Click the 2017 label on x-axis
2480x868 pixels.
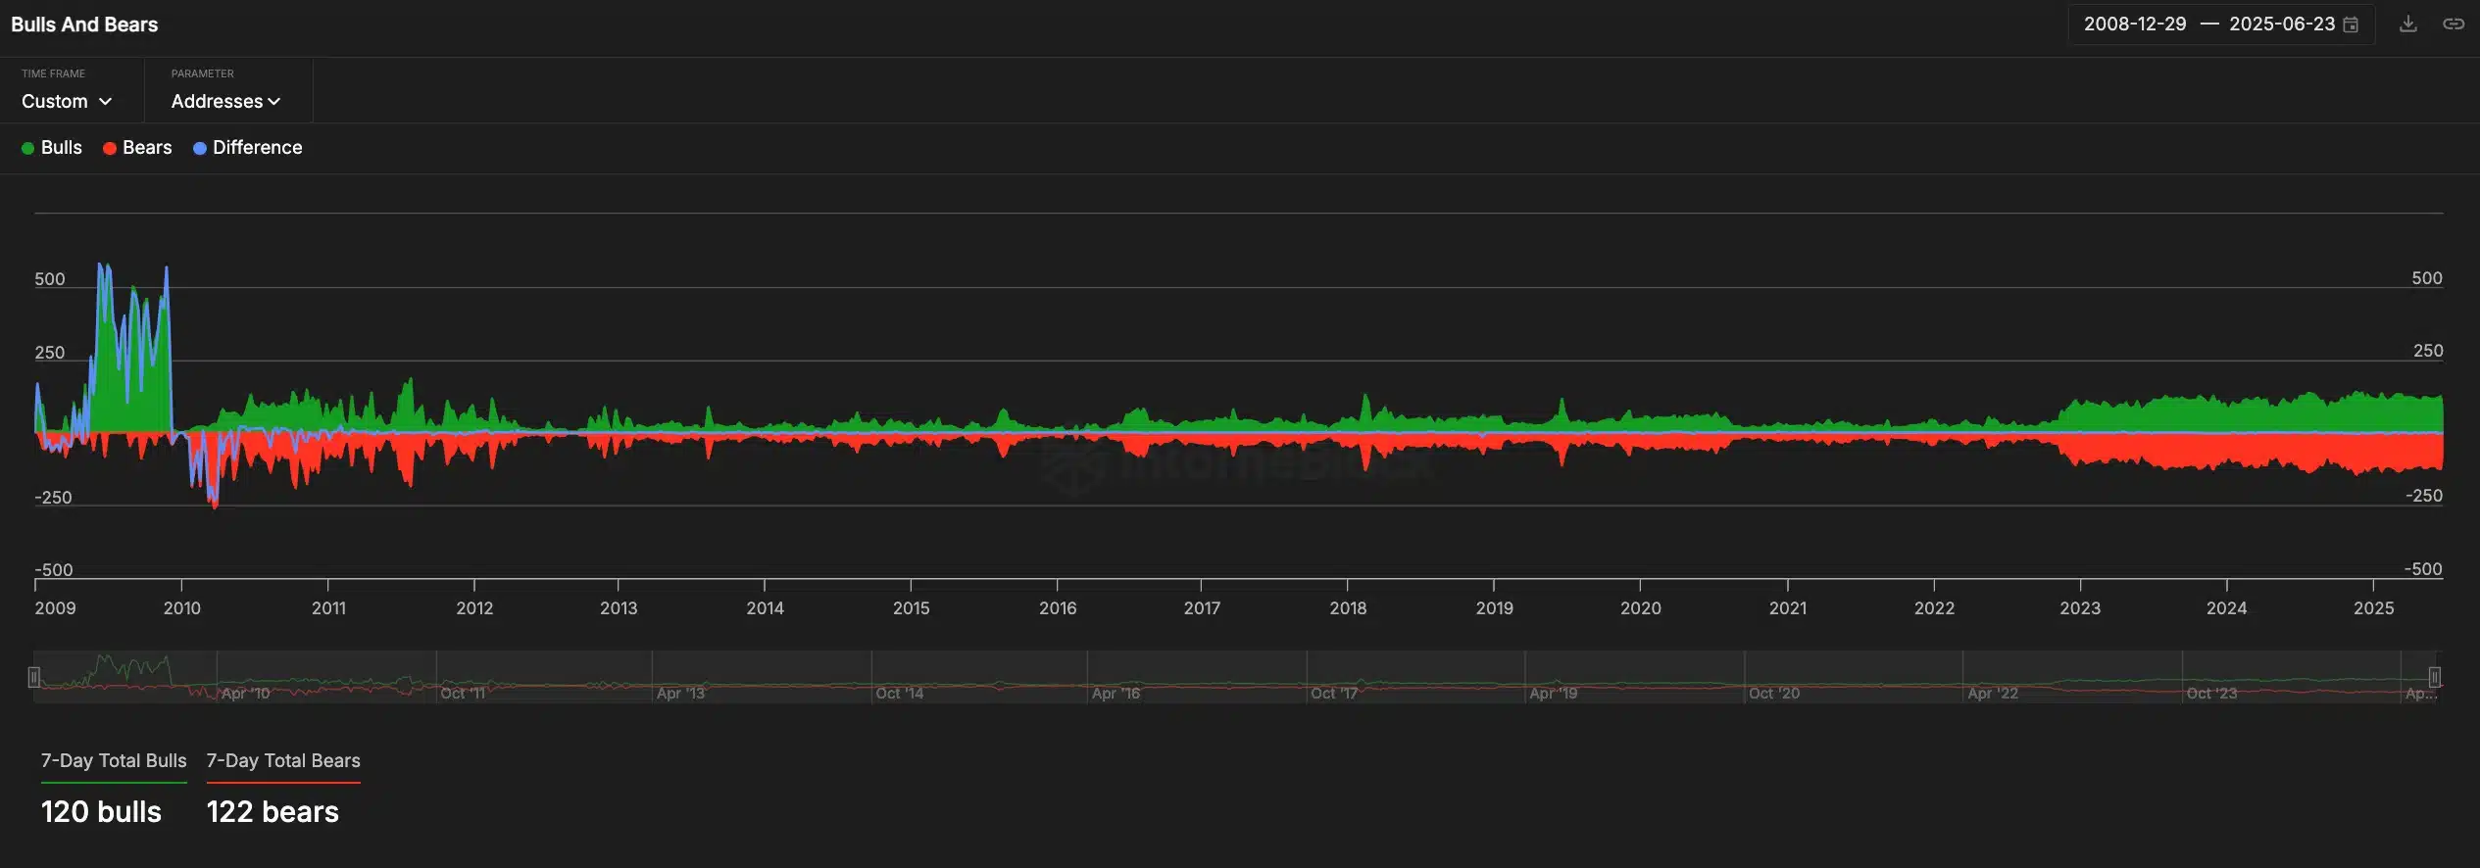1202,608
